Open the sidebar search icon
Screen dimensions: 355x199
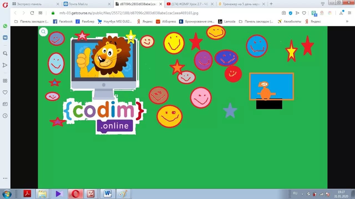tap(5, 53)
